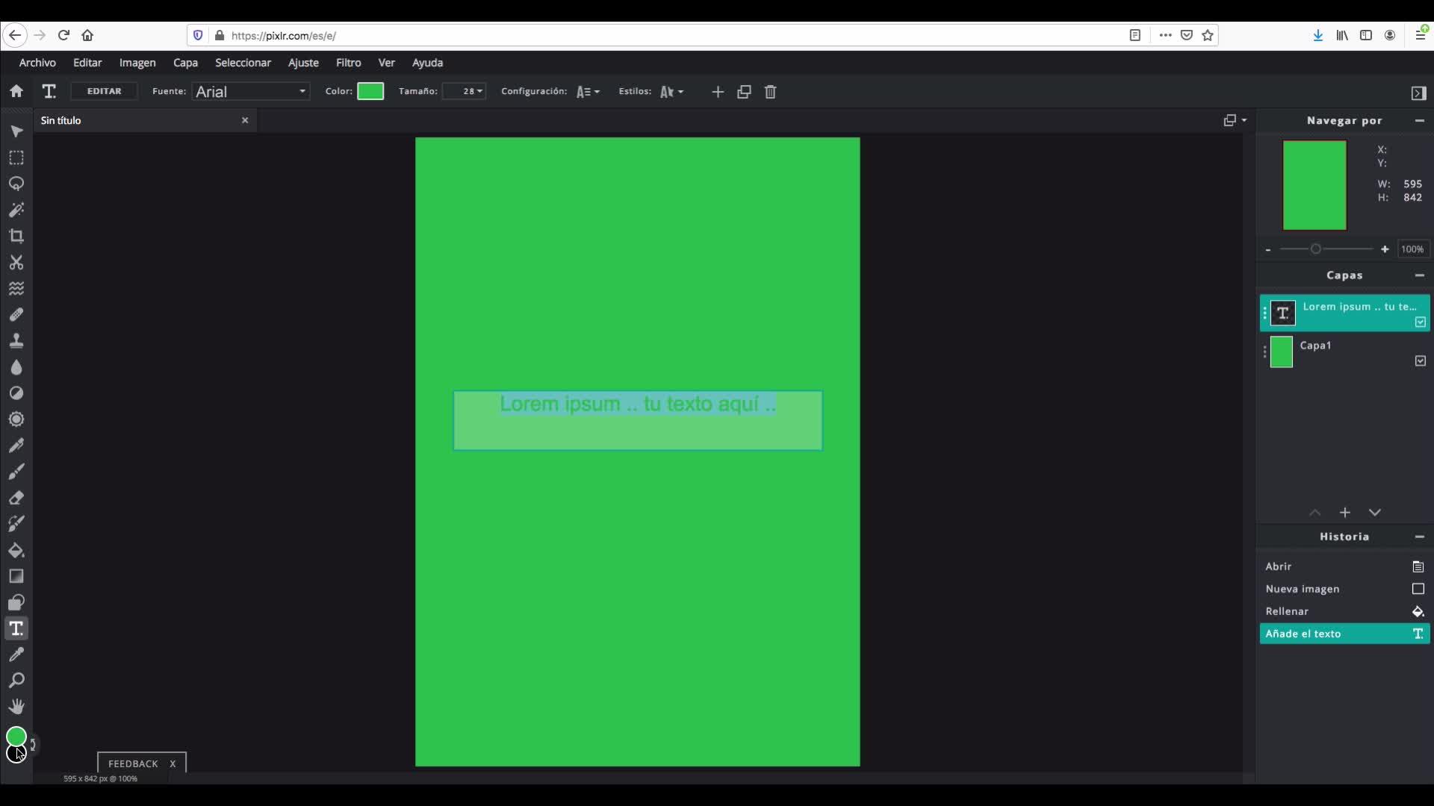This screenshot has width=1434, height=806.
Task: Select the Liquify waves tool
Action: (x=16, y=288)
